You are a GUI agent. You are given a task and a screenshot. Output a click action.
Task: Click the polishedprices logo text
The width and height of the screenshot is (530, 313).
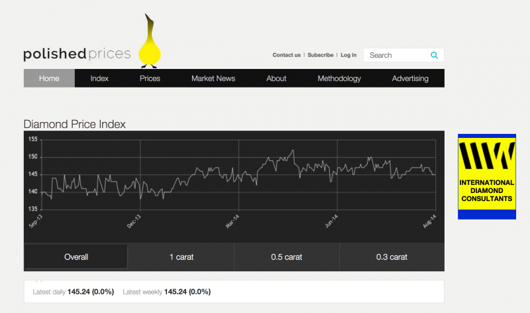point(76,54)
